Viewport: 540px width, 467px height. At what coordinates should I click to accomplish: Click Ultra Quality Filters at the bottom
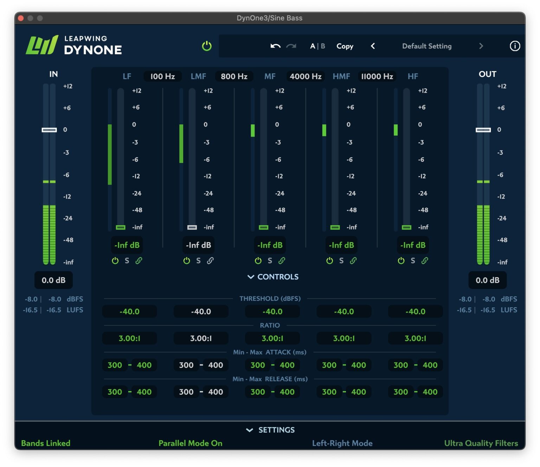(481, 443)
